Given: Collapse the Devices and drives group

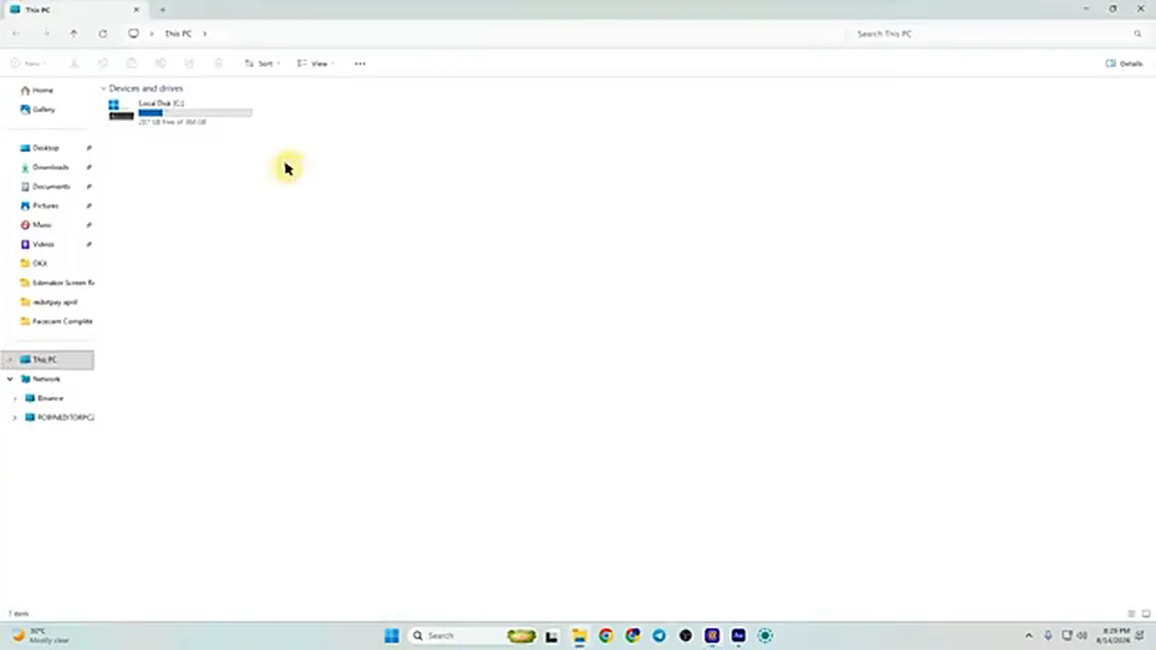Looking at the screenshot, I should (x=103, y=88).
